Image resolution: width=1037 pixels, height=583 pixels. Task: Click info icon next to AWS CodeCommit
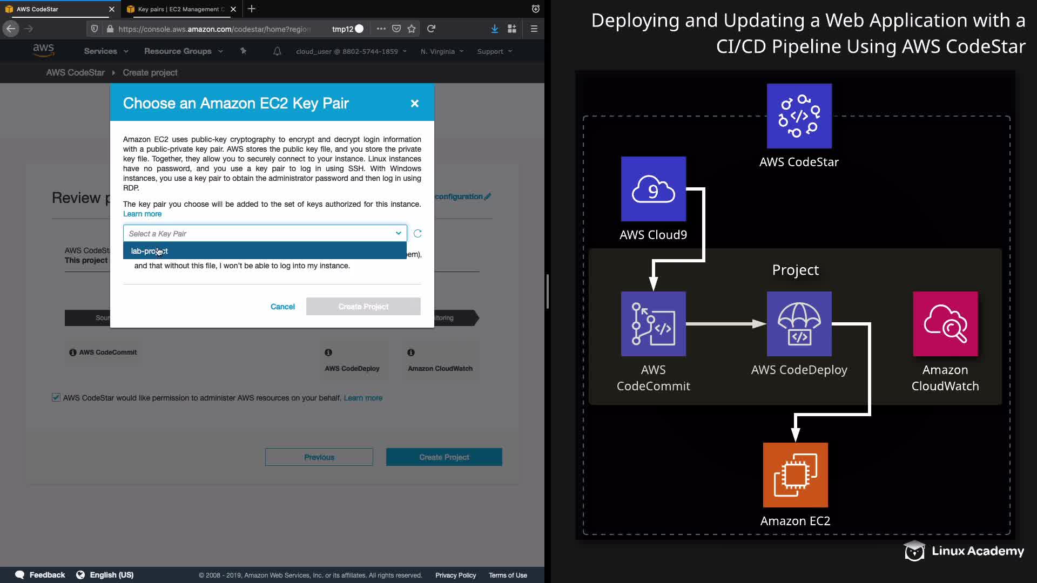(x=73, y=352)
